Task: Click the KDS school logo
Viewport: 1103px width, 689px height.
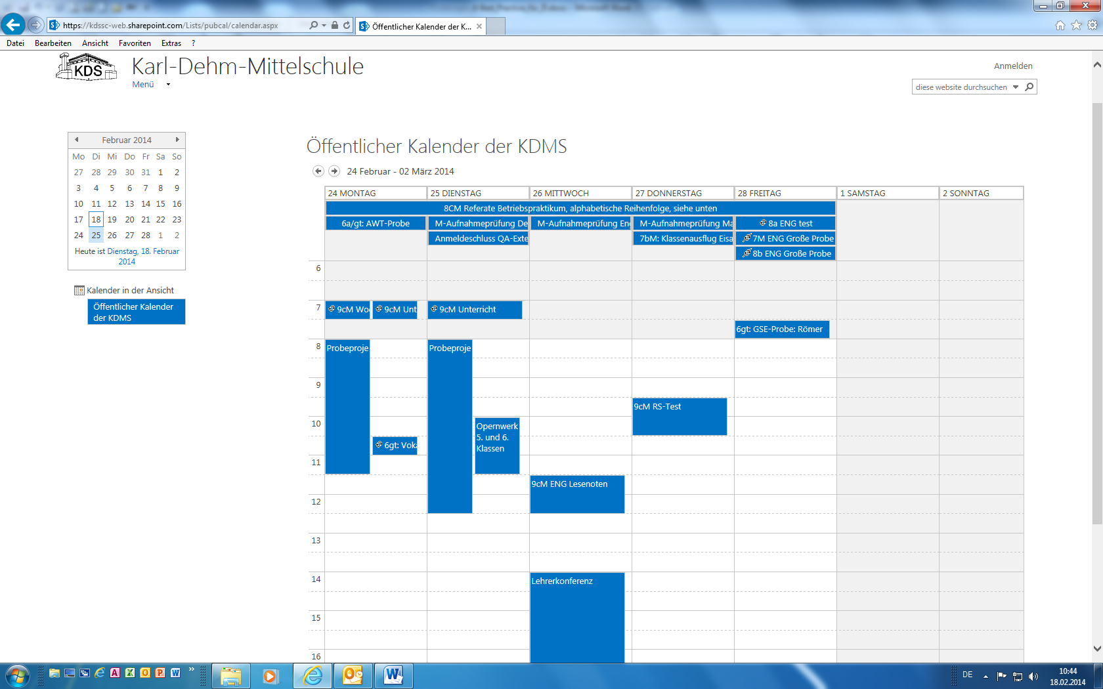Action: [x=87, y=68]
